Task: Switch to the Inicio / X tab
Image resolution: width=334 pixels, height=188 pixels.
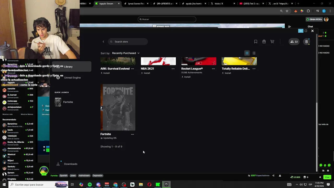Action: [x=223, y=4]
